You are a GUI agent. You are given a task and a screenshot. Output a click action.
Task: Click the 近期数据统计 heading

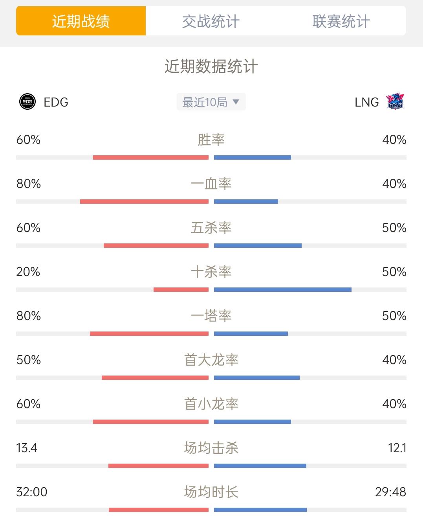pos(211,66)
